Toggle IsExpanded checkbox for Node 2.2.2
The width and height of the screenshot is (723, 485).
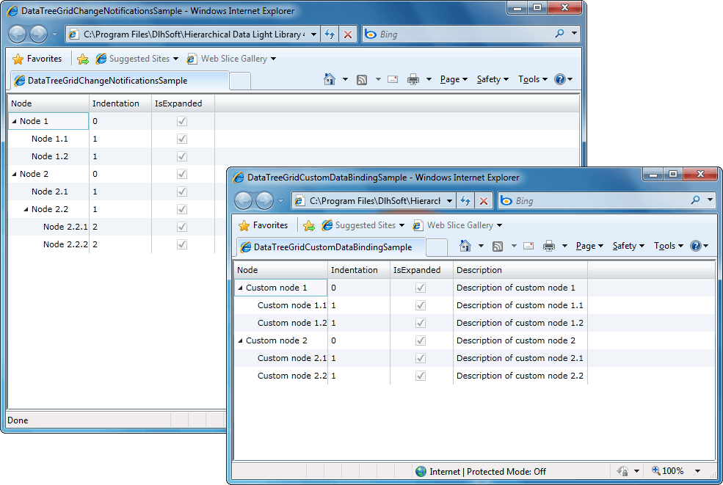182,244
